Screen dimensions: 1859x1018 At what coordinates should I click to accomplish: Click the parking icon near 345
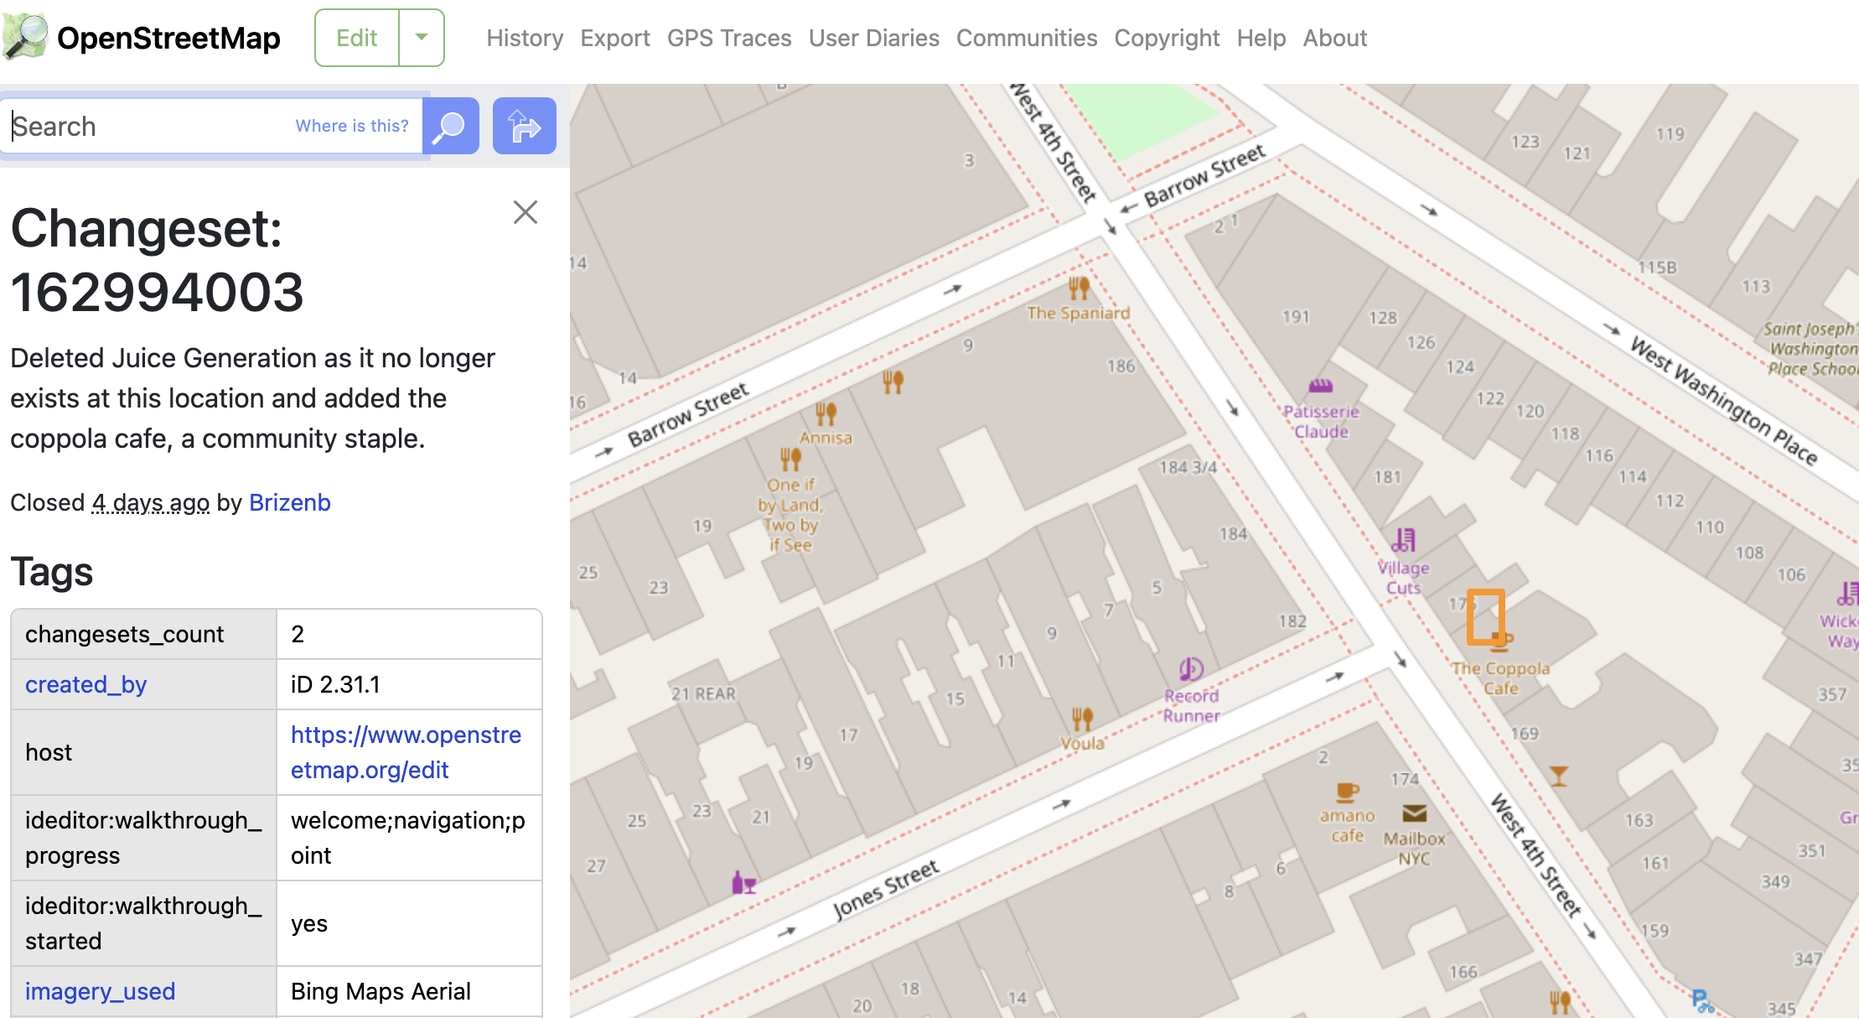1701,1000
